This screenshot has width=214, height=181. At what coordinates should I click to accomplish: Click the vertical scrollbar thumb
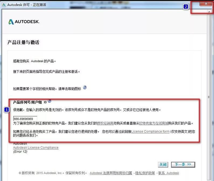[x=209, y=97]
